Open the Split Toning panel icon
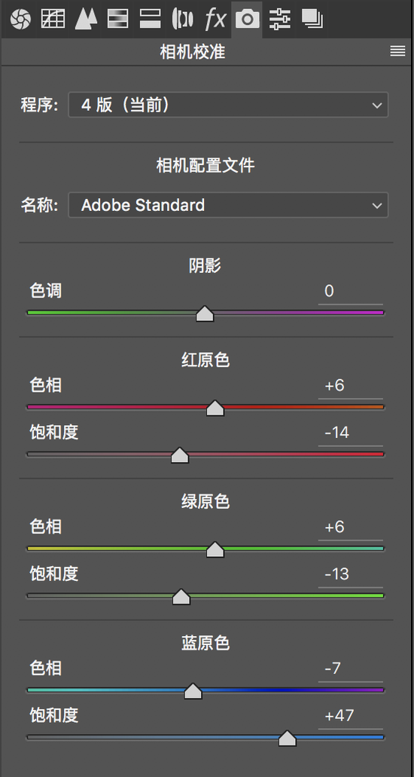 pyautogui.click(x=150, y=19)
